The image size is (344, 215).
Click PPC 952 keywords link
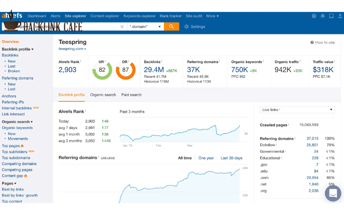pos(242,77)
